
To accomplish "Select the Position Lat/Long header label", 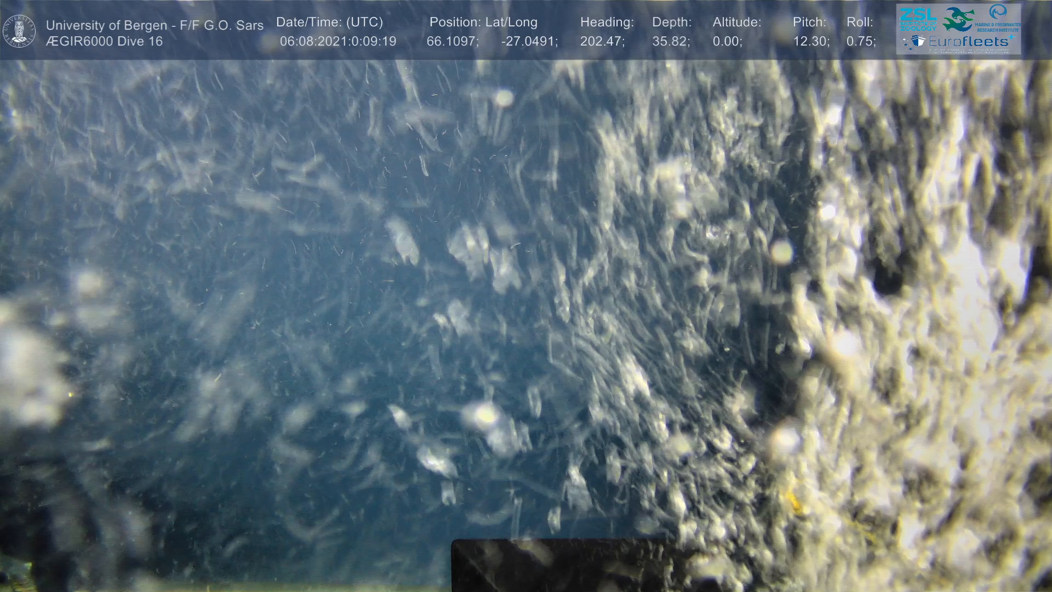I will [483, 22].
